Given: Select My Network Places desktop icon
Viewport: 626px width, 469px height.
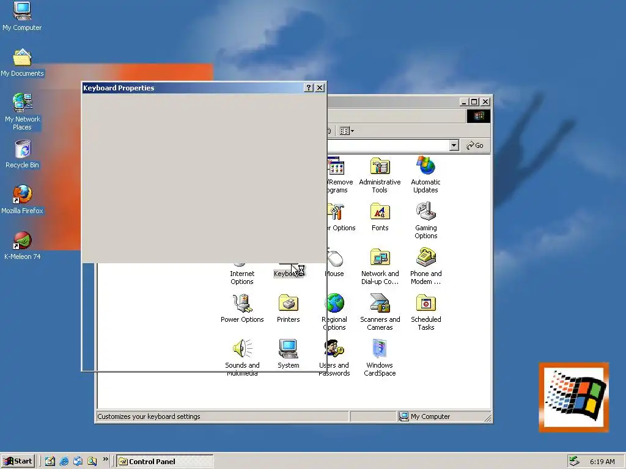Looking at the screenshot, I should coord(22,112).
